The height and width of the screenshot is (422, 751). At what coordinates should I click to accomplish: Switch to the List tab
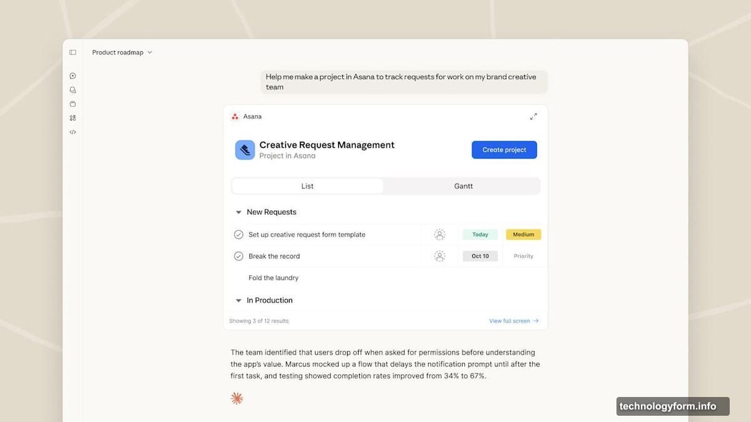point(307,186)
